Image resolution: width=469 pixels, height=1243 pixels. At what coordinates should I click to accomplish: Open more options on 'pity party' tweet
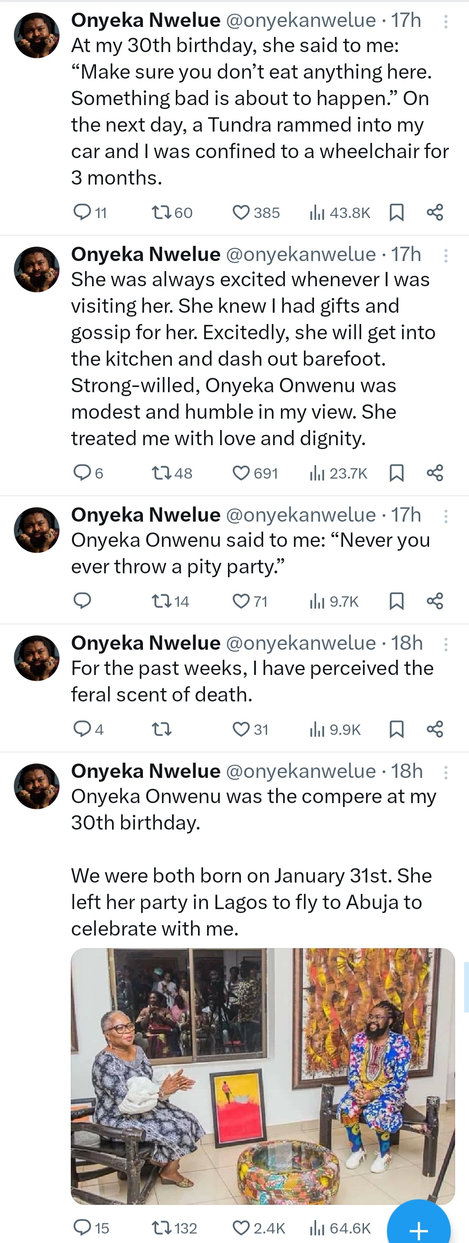coord(446,516)
